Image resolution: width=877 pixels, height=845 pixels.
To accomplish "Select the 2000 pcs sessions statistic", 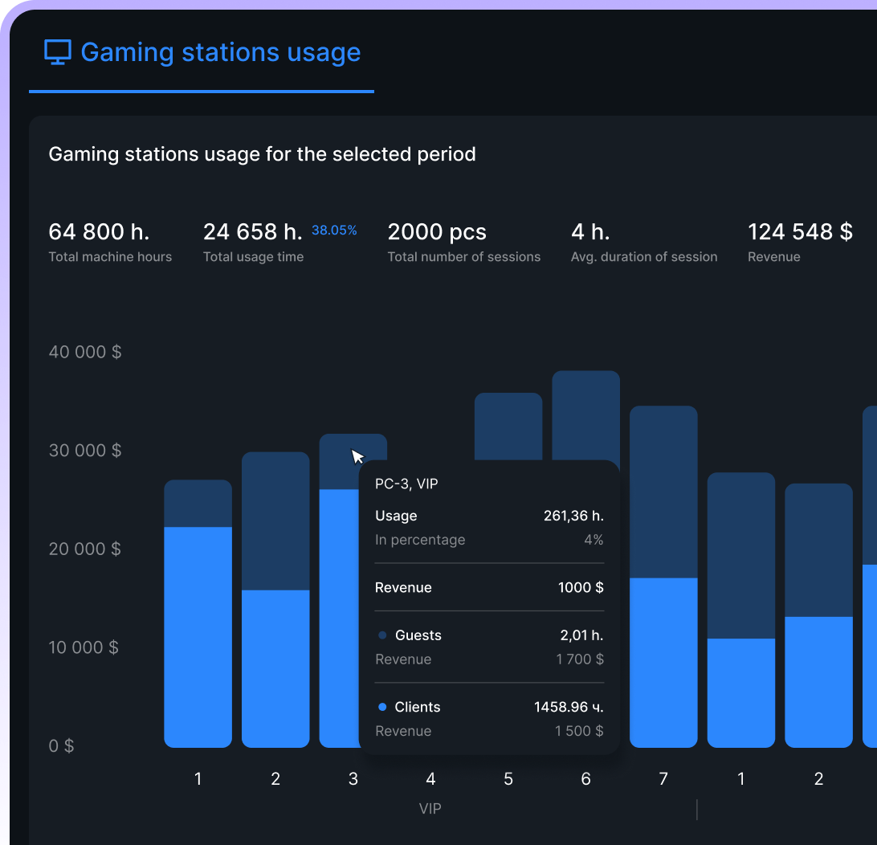I will 437,232.
